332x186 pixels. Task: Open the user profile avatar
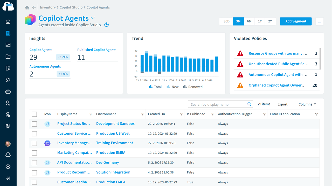click(8, 144)
